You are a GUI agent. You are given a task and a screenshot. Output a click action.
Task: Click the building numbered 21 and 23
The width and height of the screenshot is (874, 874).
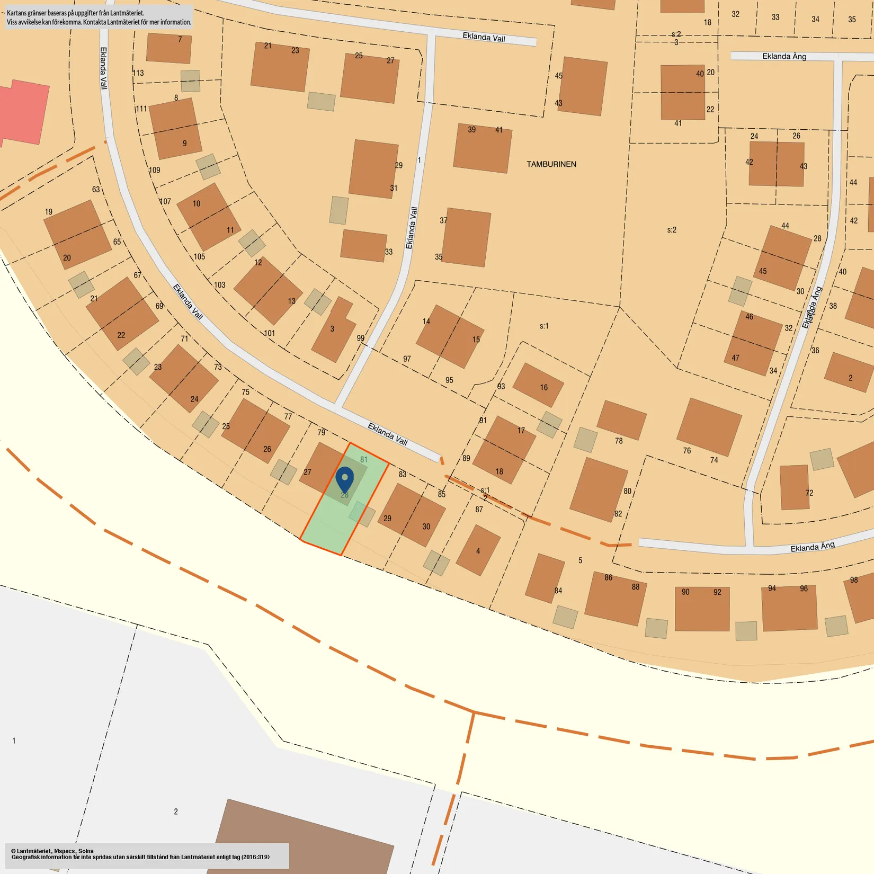click(280, 67)
